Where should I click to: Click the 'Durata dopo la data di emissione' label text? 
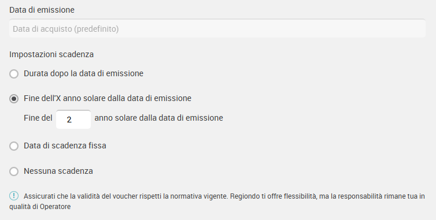tap(83, 73)
